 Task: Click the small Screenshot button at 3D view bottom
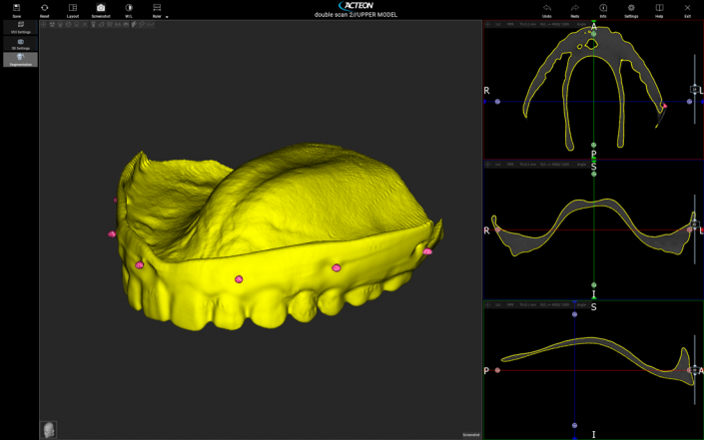470,434
